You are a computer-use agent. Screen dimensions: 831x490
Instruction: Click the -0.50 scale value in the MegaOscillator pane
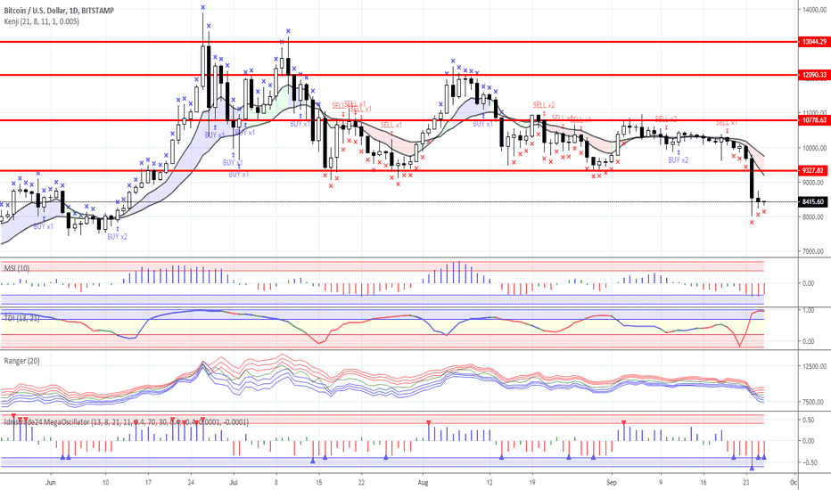[x=808, y=462]
